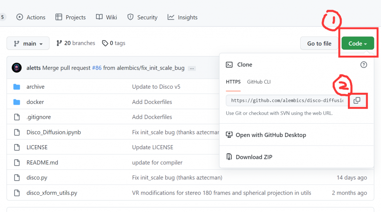This screenshot has width=381, height=212.
Task: Click the aletts user avatar
Action: coord(17,68)
